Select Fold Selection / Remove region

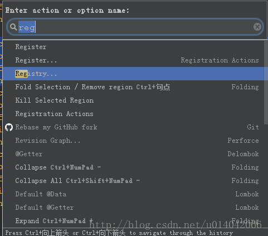pyautogui.click(x=133, y=87)
